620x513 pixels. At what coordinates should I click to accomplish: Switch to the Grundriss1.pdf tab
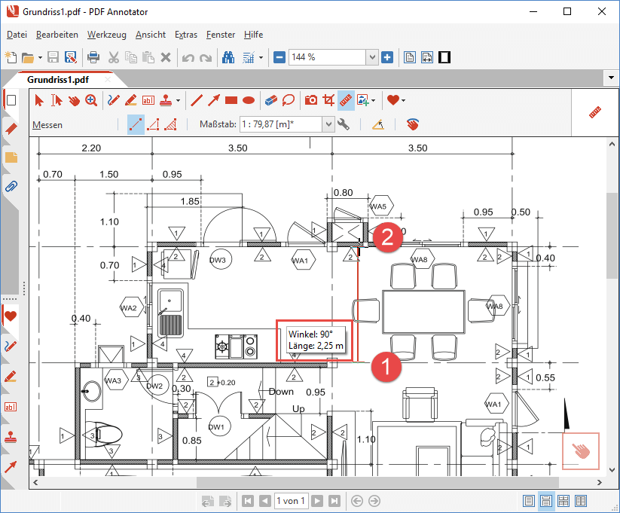(58, 80)
